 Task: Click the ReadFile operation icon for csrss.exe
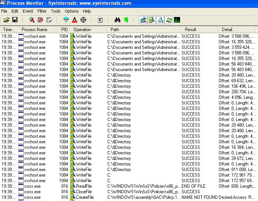(73, 186)
